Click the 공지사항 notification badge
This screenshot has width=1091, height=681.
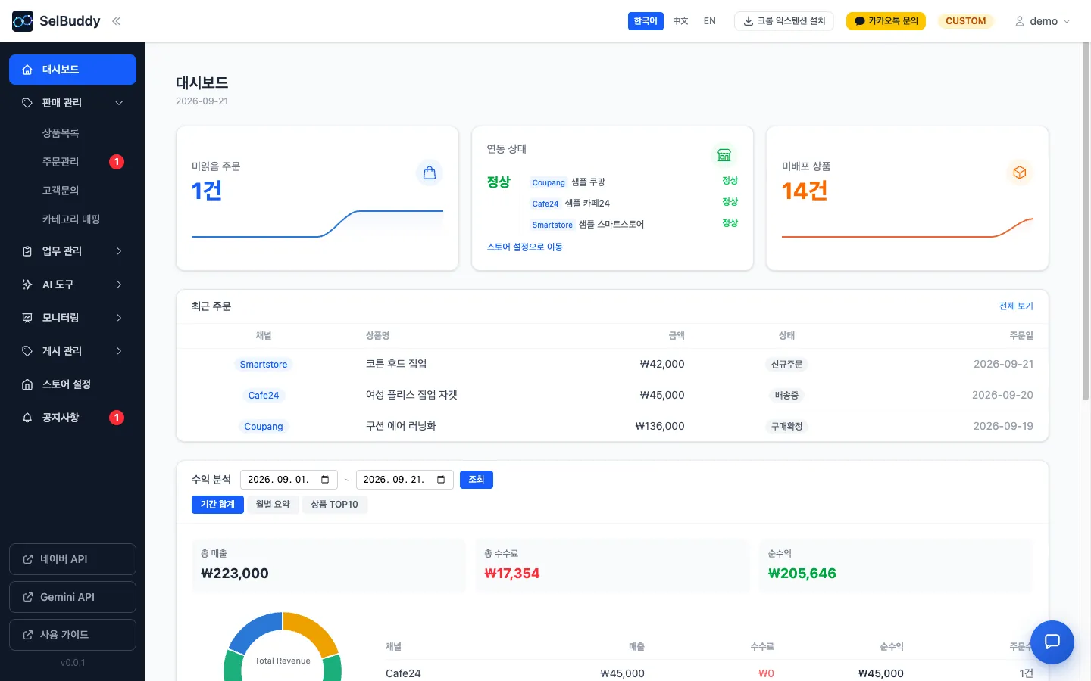tap(117, 418)
